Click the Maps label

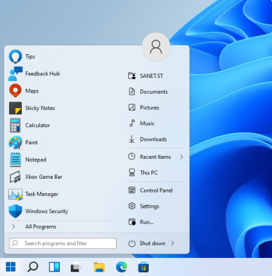click(32, 91)
